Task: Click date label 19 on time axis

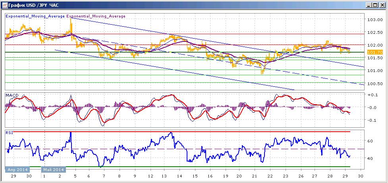Action: pyautogui.click(x=225, y=176)
